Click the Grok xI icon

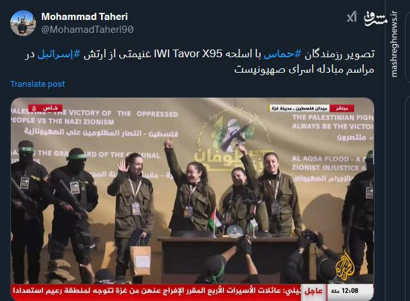click(x=351, y=17)
